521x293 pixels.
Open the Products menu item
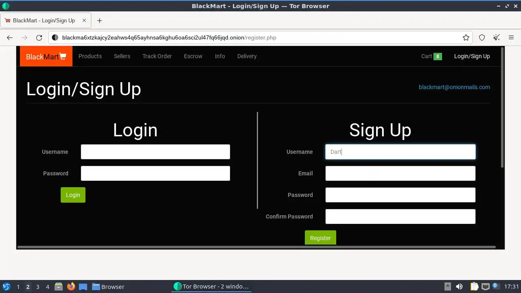[90, 56]
